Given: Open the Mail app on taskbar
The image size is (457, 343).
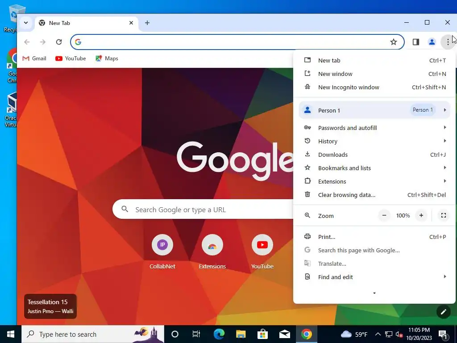Looking at the screenshot, I should pos(284,334).
